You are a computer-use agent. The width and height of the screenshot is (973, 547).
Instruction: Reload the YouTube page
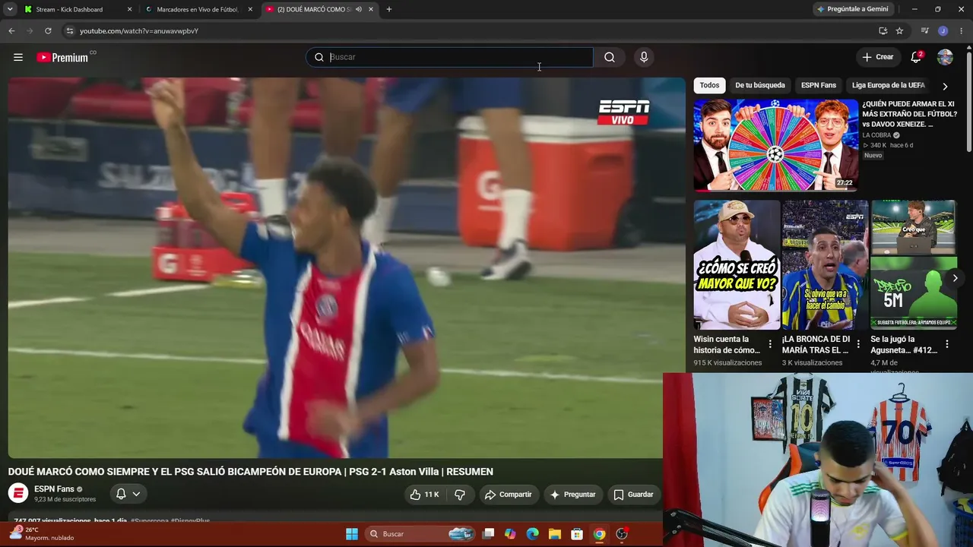pyautogui.click(x=48, y=30)
